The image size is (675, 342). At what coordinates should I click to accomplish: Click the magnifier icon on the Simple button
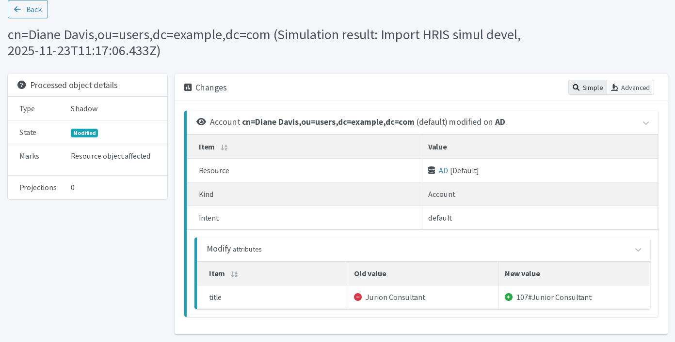[577, 88]
